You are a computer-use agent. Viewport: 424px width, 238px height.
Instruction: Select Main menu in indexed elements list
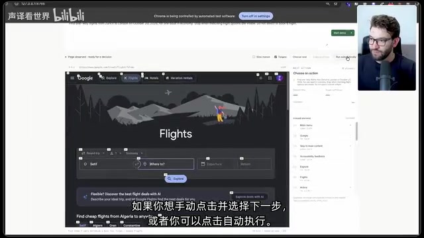[323, 126]
